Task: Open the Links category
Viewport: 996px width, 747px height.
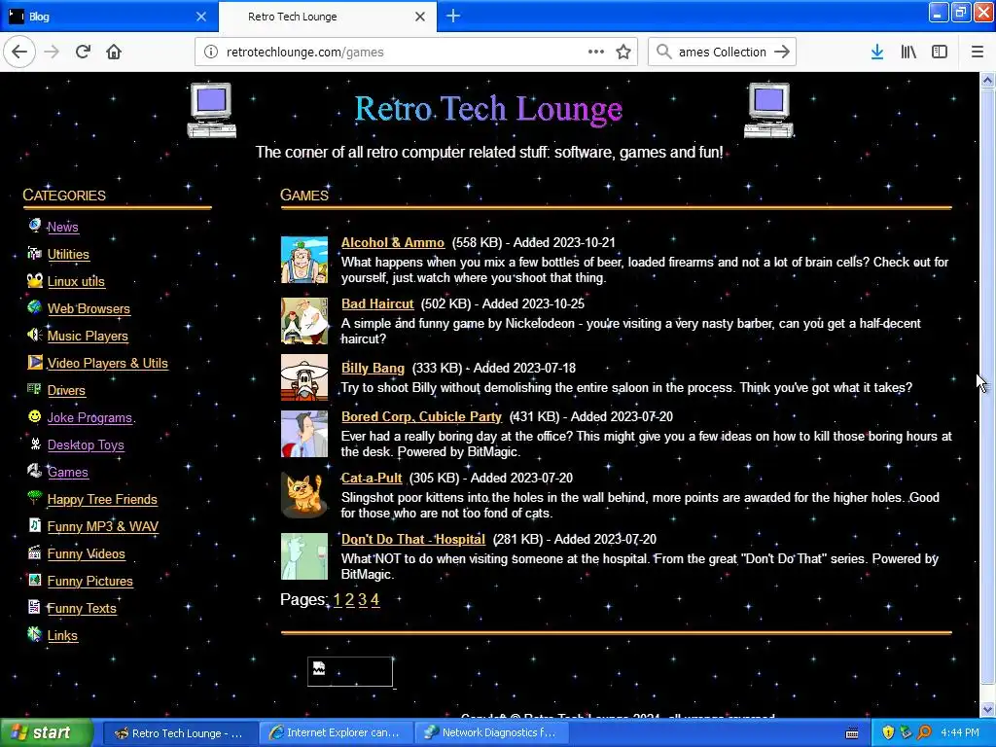Action: (x=62, y=636)
